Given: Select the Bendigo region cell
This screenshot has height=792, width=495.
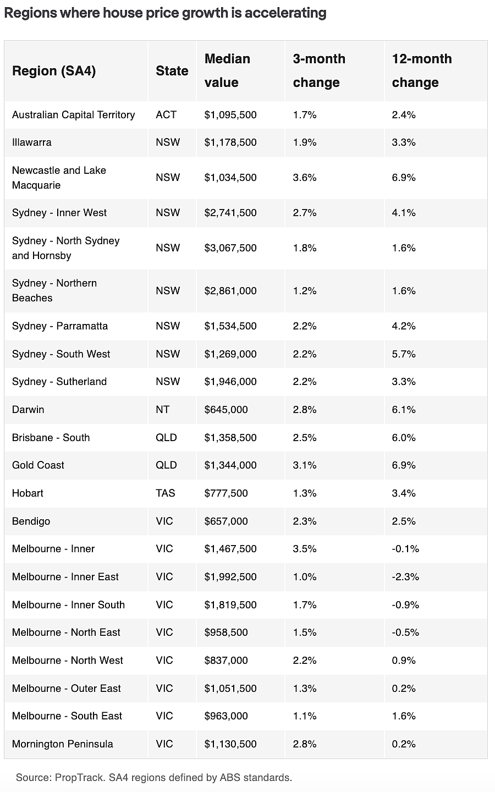Looking at the screenshot, I should tap(31, 521).
